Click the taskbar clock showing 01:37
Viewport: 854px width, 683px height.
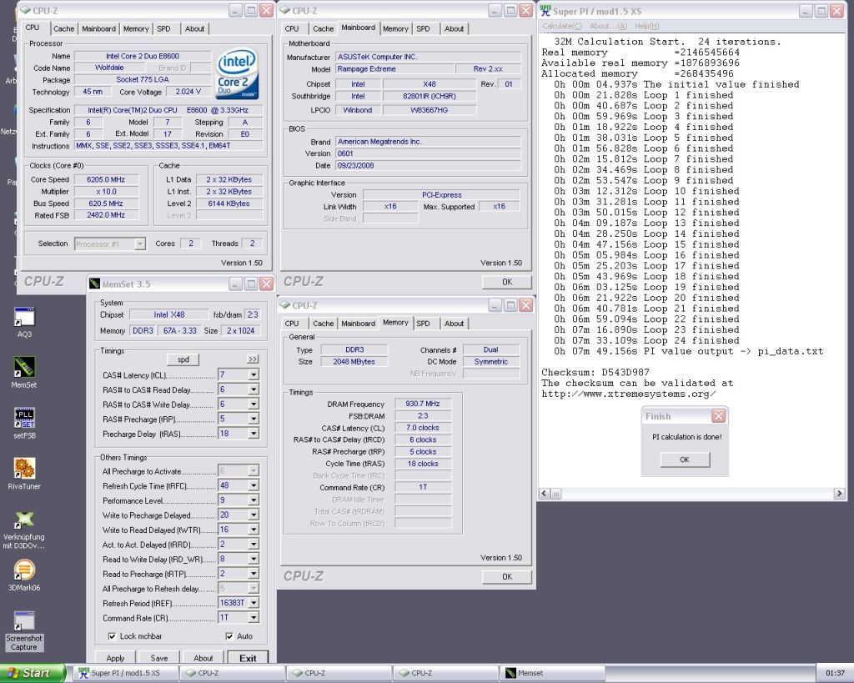pyautogui.click(x=835, y=673)
